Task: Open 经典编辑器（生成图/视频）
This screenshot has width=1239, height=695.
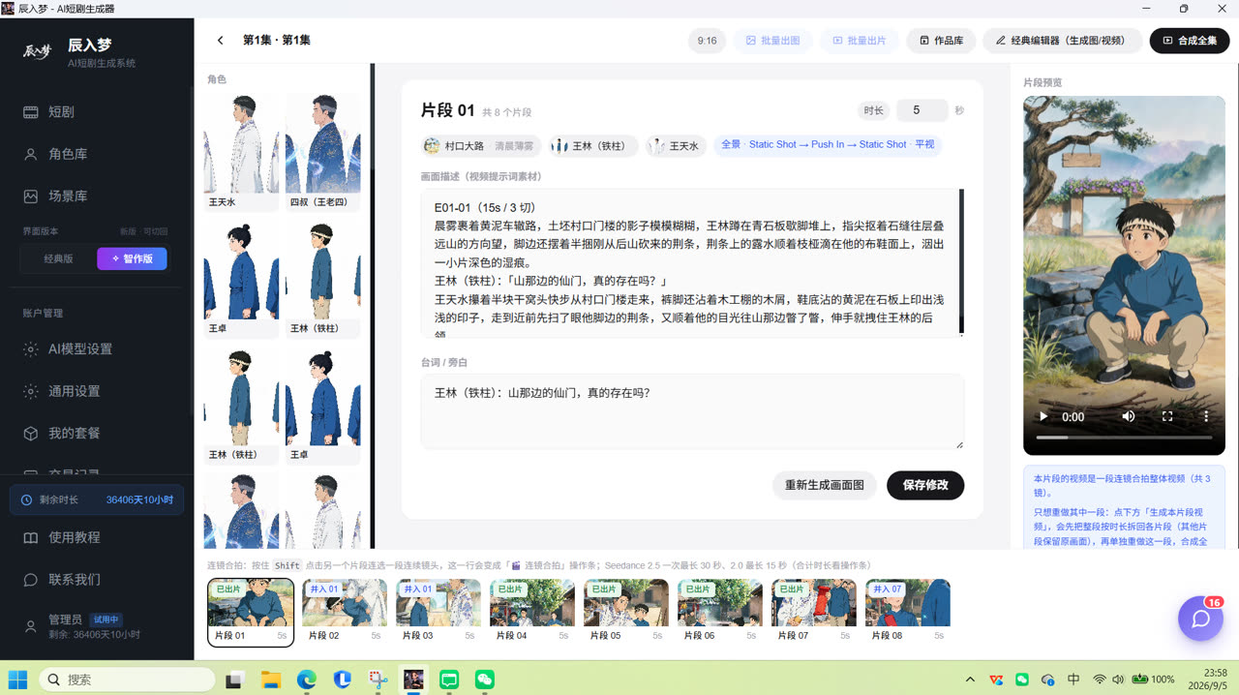Action: (1062, 41)
